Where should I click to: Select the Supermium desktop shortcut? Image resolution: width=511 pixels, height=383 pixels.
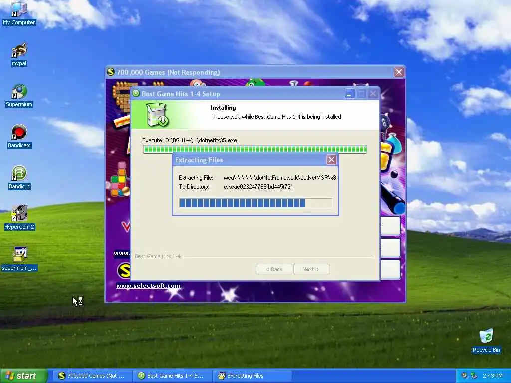point(19,96)
